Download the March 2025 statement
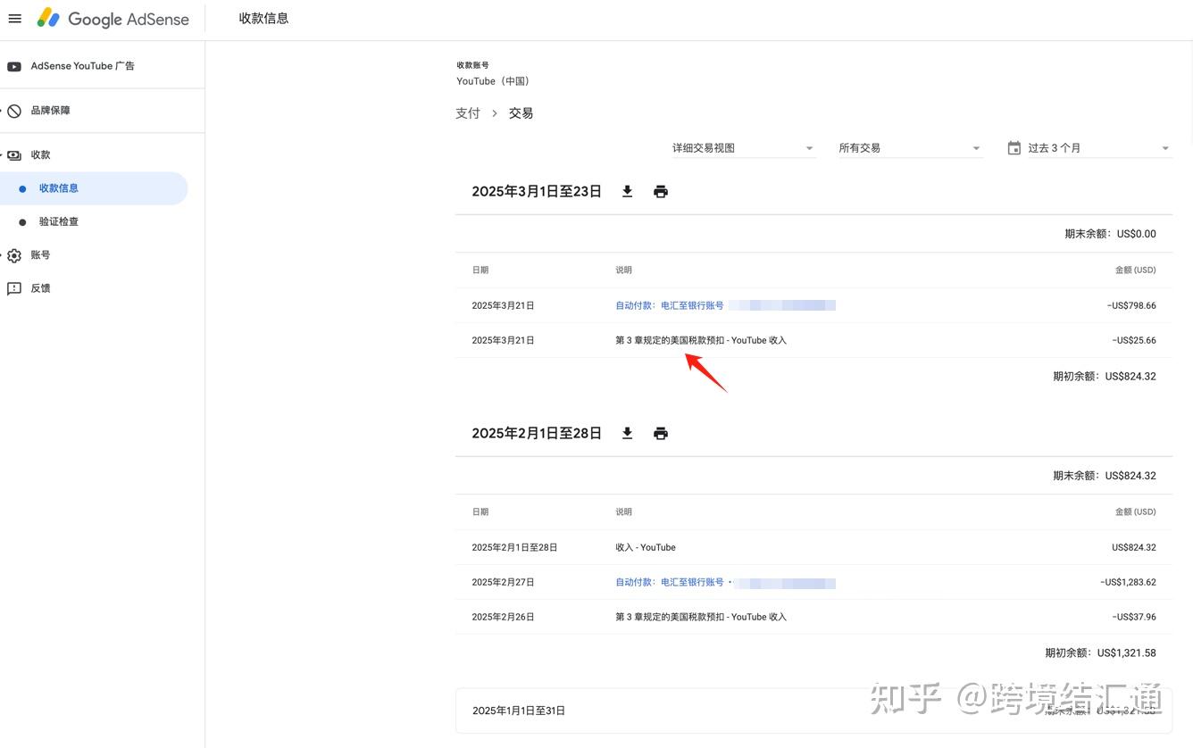The height and width of the screenshot is (748, 1193). [628, 192]
